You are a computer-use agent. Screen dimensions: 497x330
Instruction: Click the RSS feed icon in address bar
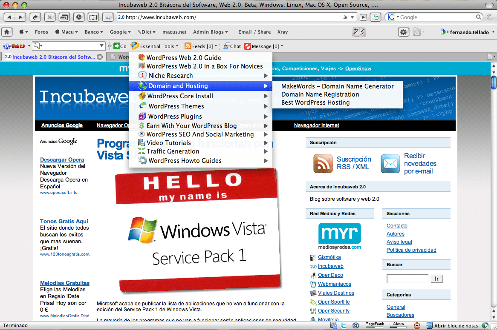point(345,17)
